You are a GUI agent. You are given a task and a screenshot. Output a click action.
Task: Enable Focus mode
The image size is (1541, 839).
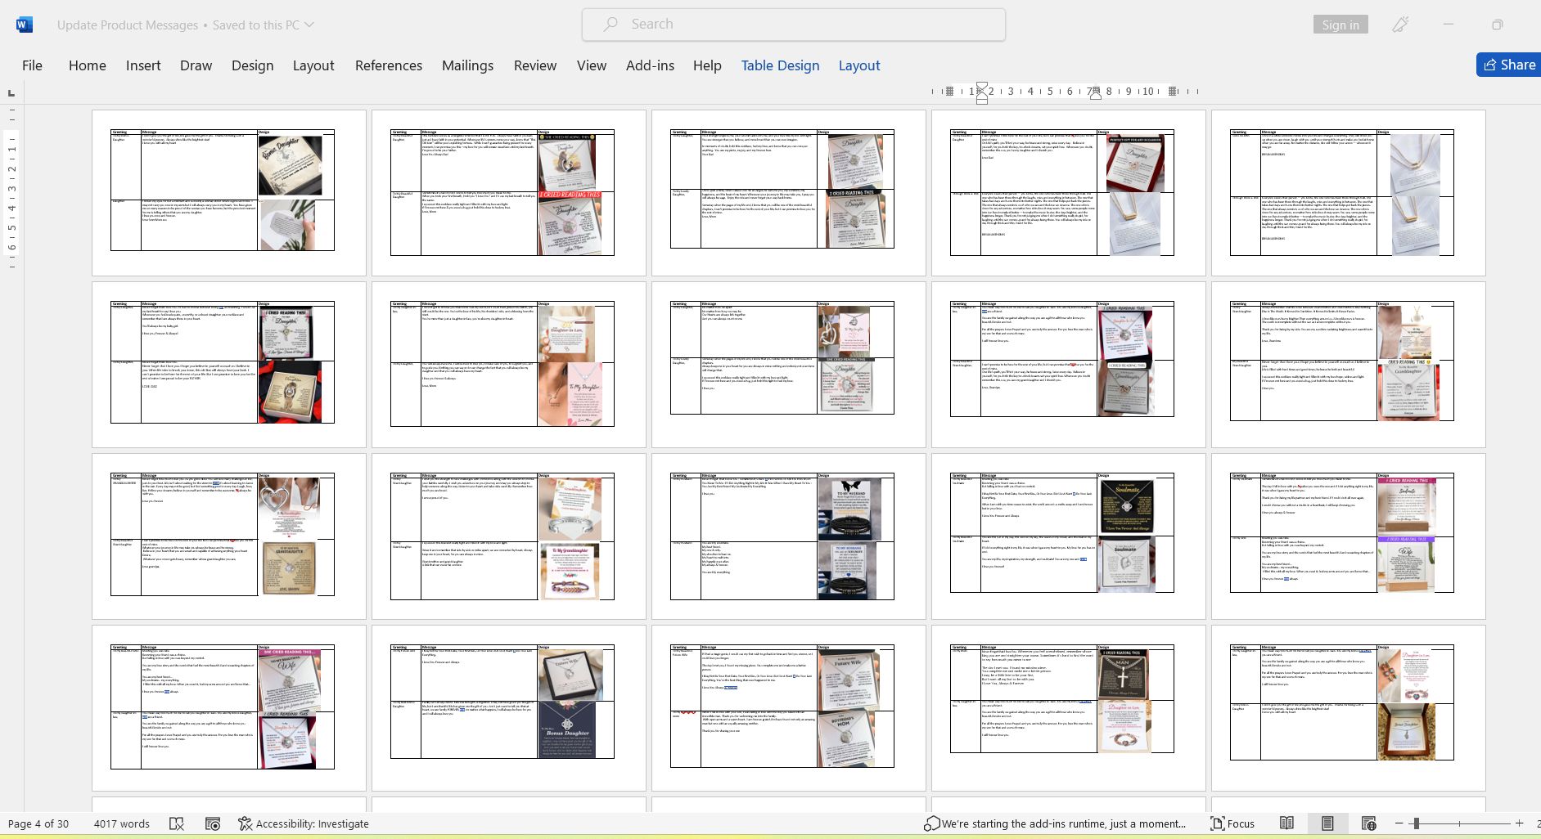pyautogui.click(x=1232, y=823)
